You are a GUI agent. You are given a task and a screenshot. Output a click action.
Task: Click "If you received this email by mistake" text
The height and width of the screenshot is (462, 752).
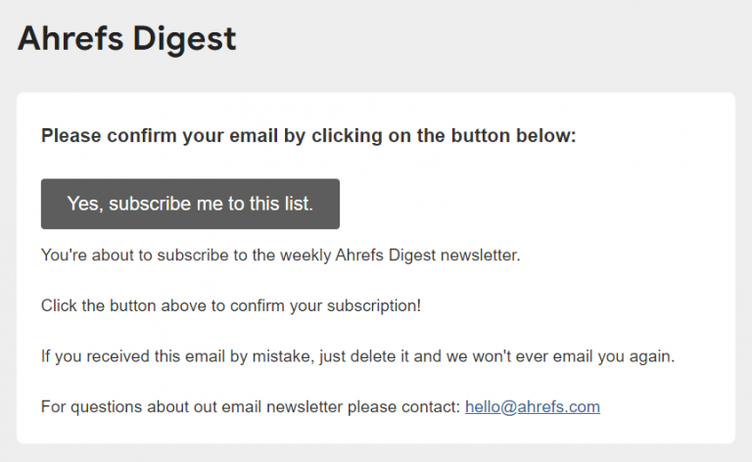pyautogui.click(x=175, y=356)
